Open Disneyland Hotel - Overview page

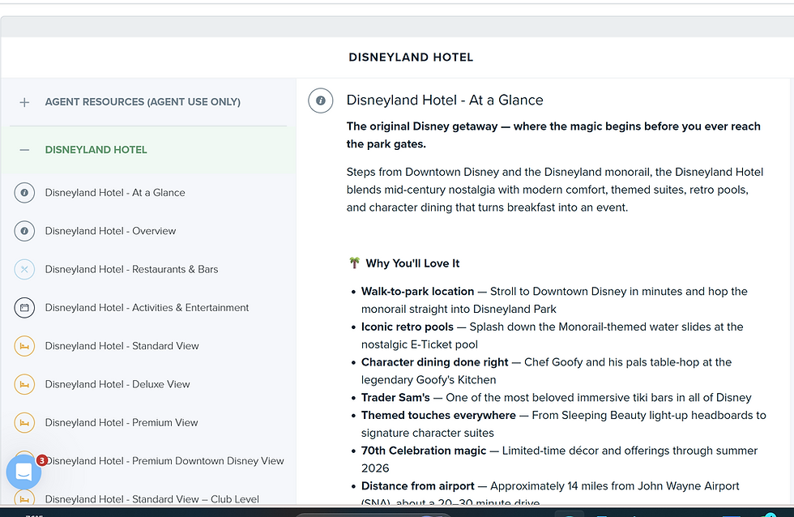[110, 231]
